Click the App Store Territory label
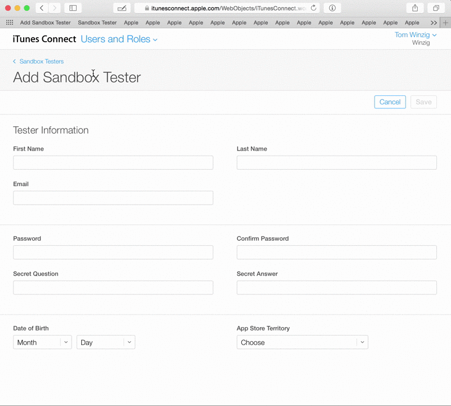Screen dimensions: 451x406 (x=263, y=328)
